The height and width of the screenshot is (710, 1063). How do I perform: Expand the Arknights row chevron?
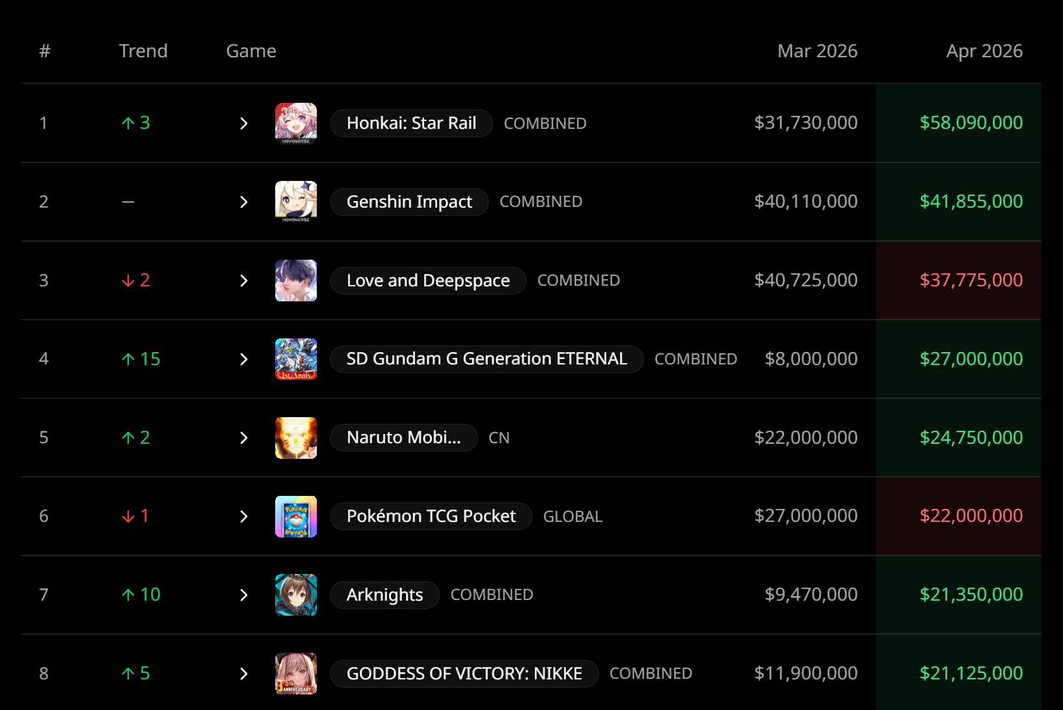click(x=244, y=595)
